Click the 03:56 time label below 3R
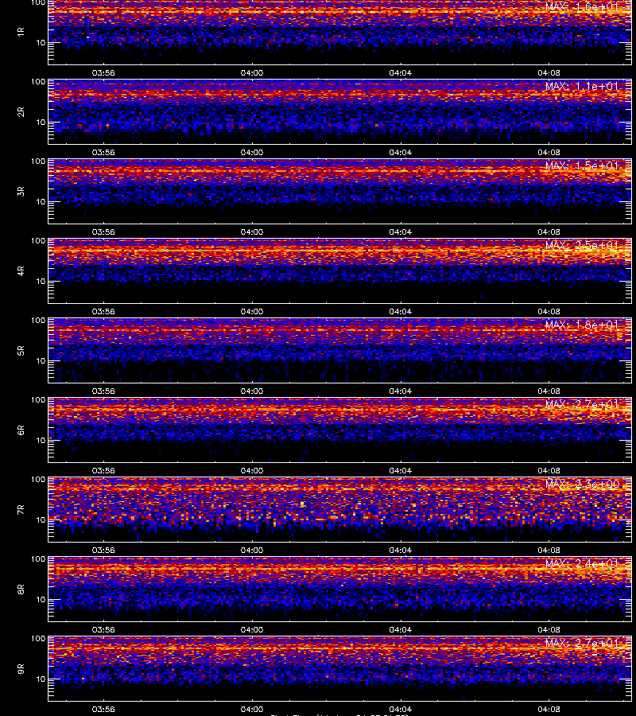The width and height of the screenshot is (636, 716). [103, 232]
